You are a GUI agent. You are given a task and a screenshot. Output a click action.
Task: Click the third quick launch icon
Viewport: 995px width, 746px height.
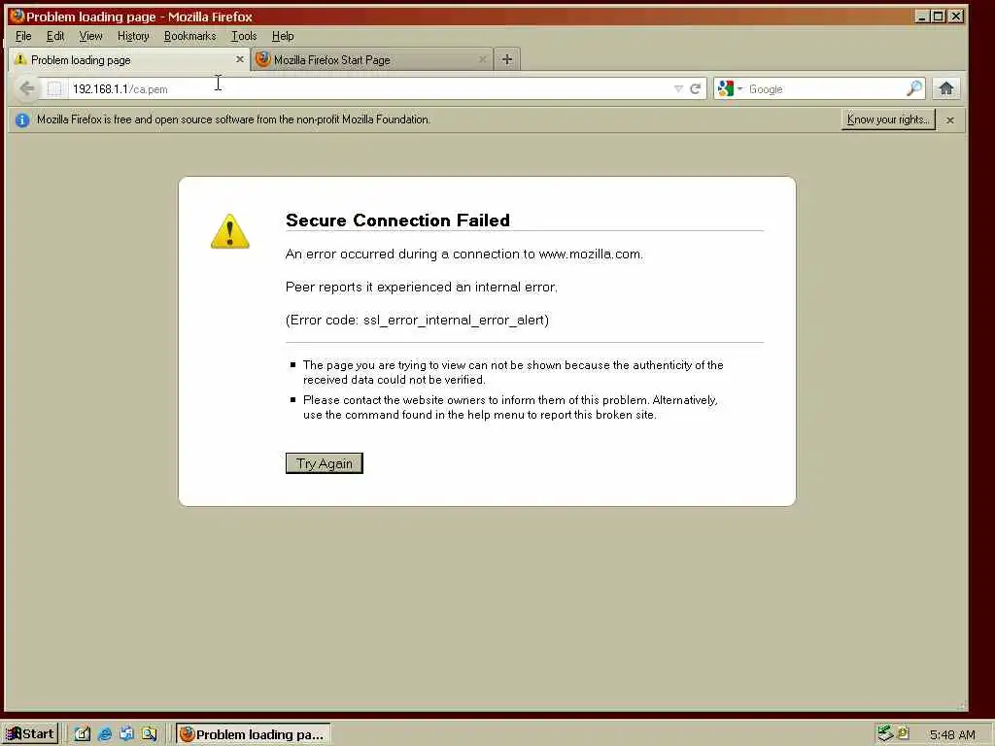[x=126, y=734]
